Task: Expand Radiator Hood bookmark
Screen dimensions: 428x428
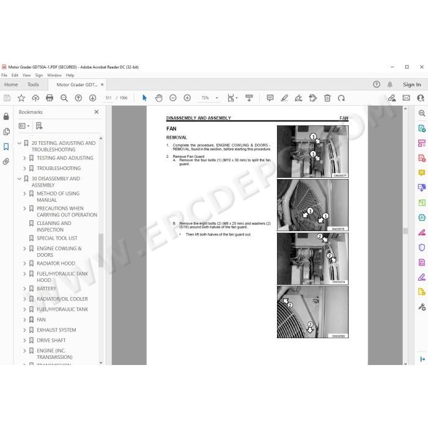Action: point(24,264)
